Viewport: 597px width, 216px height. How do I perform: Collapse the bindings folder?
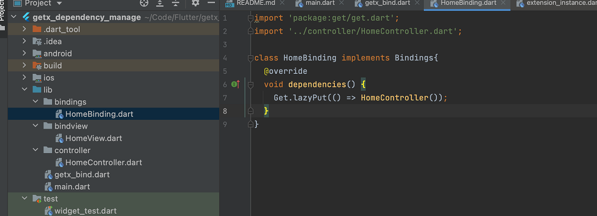35,101
